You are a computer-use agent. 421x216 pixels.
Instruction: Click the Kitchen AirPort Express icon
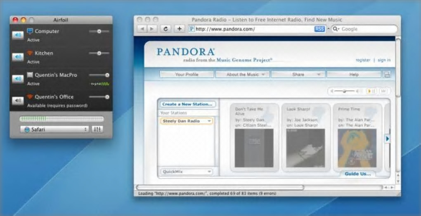click(x=30, y=53)
